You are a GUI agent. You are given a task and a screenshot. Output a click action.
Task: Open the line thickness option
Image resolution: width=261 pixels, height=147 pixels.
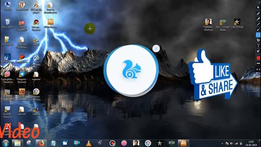click(258, 64)
